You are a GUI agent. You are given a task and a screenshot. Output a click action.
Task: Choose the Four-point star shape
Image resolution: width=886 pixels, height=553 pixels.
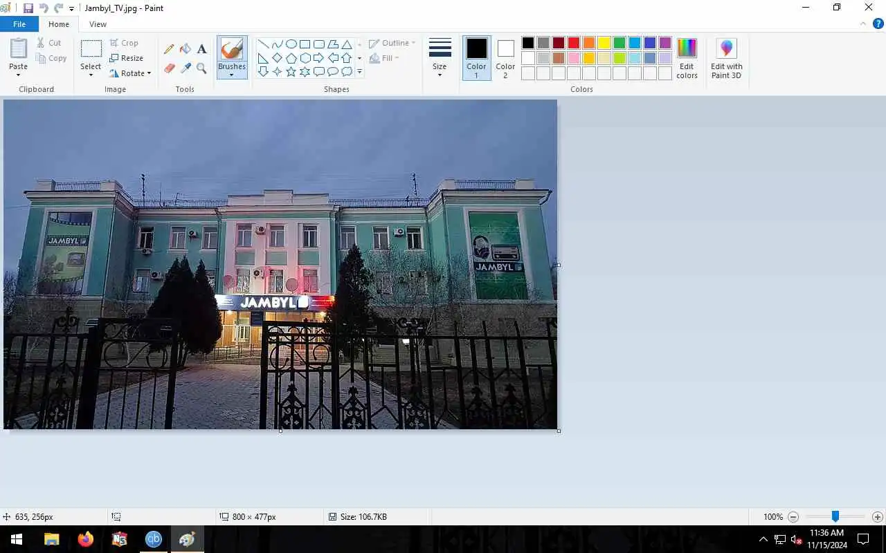coord(278,72)
